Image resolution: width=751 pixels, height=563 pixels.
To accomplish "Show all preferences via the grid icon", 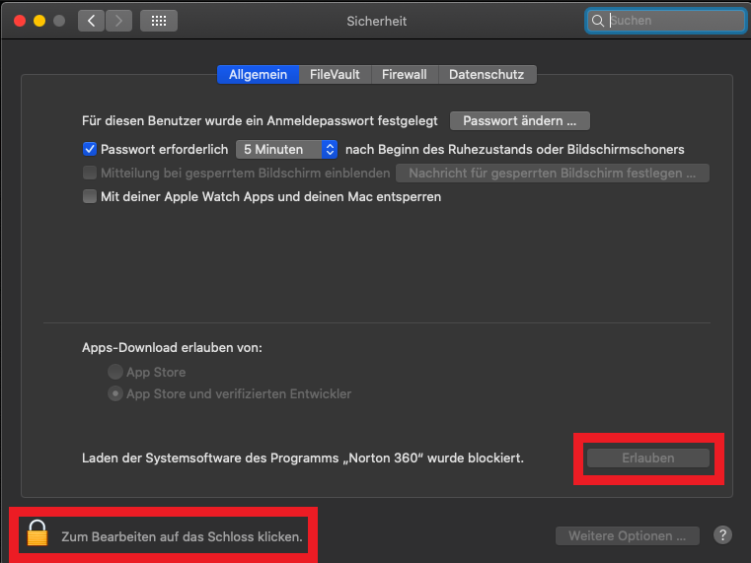I will point(159,21).
